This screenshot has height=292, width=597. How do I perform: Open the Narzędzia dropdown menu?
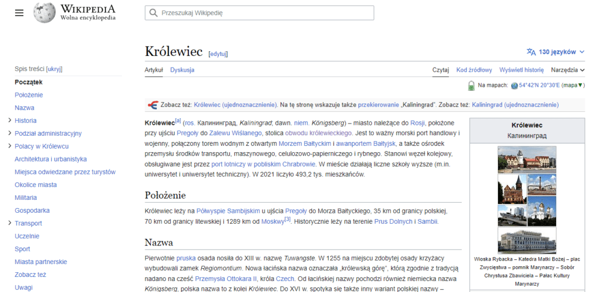567,70
